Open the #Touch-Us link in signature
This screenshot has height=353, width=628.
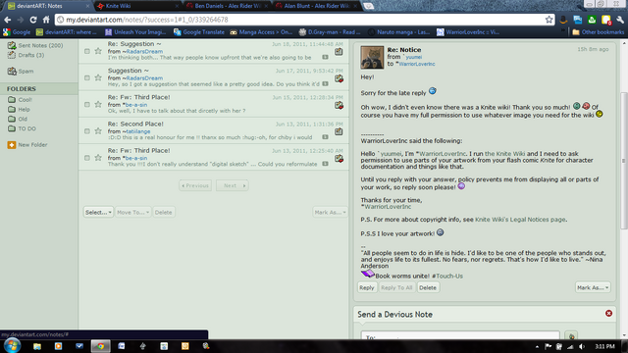pos(447,277)
